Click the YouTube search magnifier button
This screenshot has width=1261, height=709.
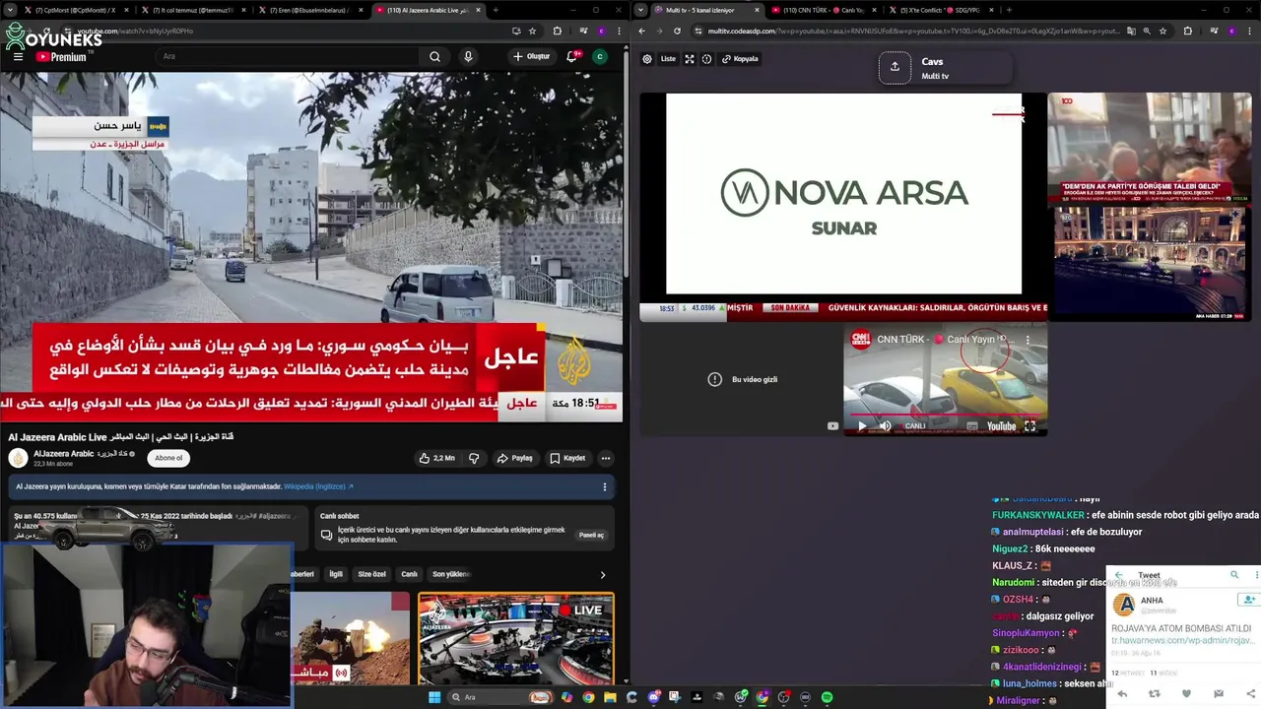coord(434,56)
